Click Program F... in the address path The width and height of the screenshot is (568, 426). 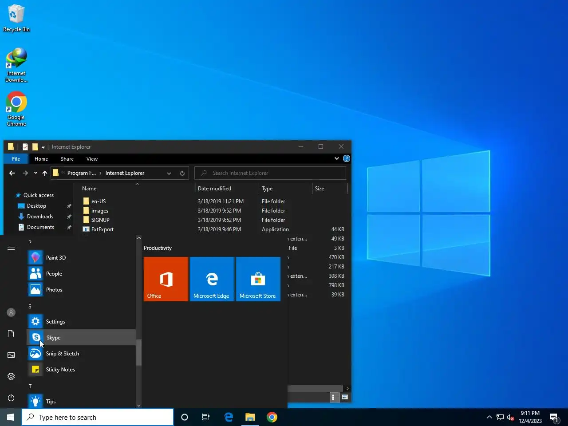82,173
